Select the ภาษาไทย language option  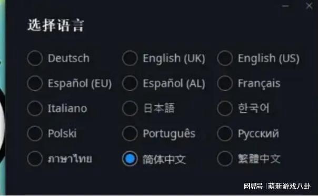click(x=35, y=159)
